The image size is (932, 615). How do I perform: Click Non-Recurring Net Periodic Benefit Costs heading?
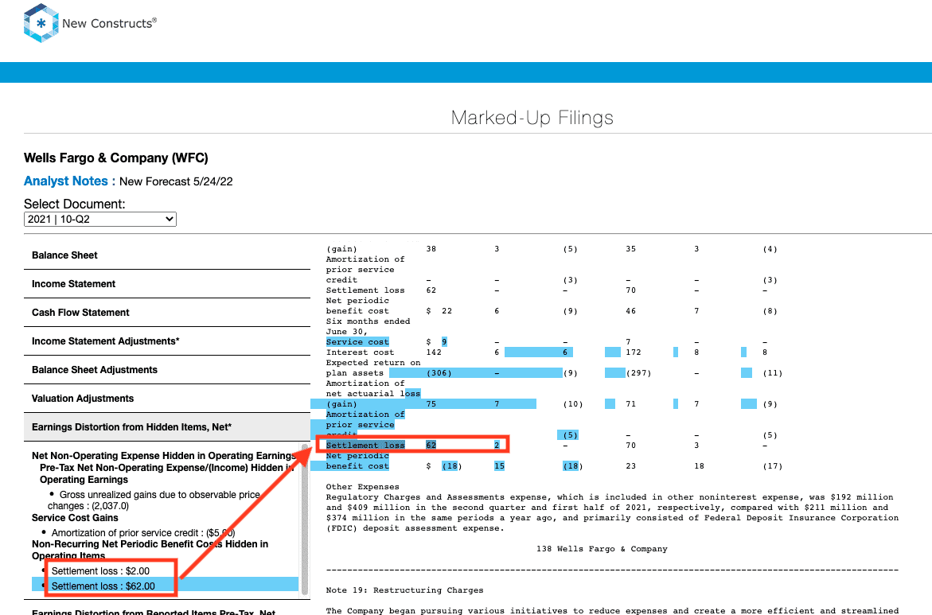150,551
